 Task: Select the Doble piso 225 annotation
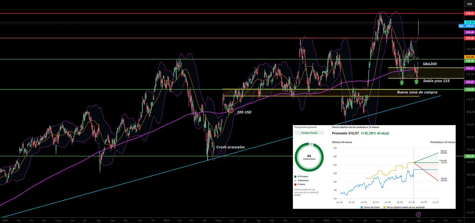(x=436, y=81)
